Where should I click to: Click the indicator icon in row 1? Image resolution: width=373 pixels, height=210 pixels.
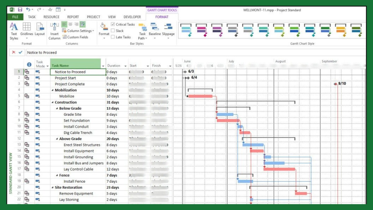point(27,72)
